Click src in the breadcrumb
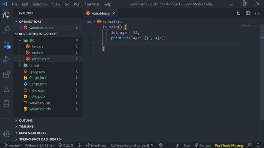The image size is (264, 148). point(90,21)
